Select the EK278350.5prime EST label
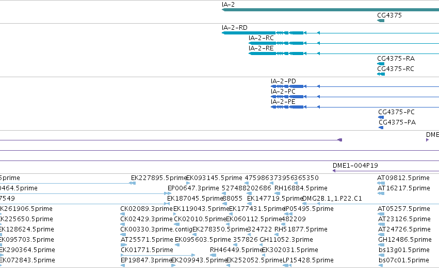Viewport: 439px width, 268px height. [x=220, y=229]
